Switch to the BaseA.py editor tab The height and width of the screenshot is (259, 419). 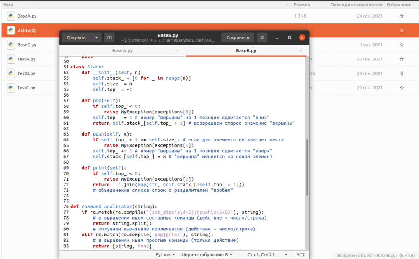[122, 51]
